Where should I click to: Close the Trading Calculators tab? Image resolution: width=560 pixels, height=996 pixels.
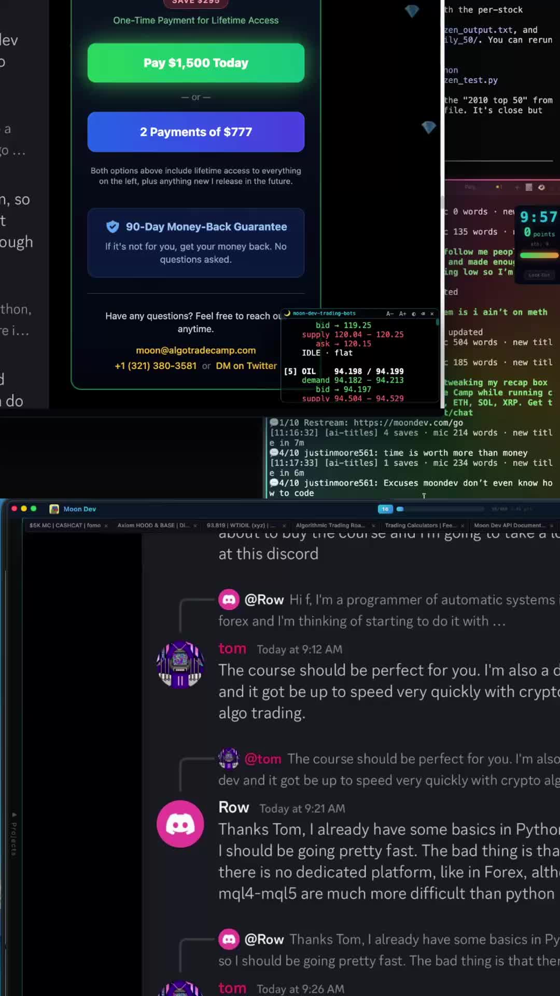tap(463, 525)
